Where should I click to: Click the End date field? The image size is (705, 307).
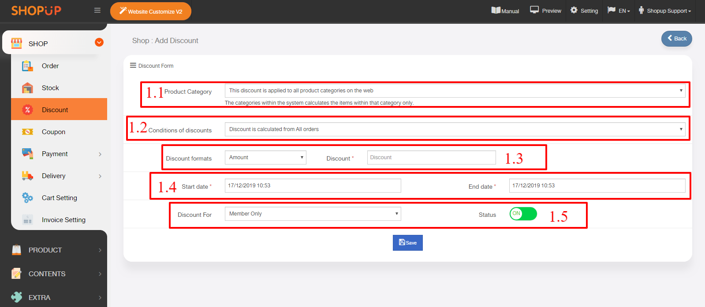click(x=597, y=186)
